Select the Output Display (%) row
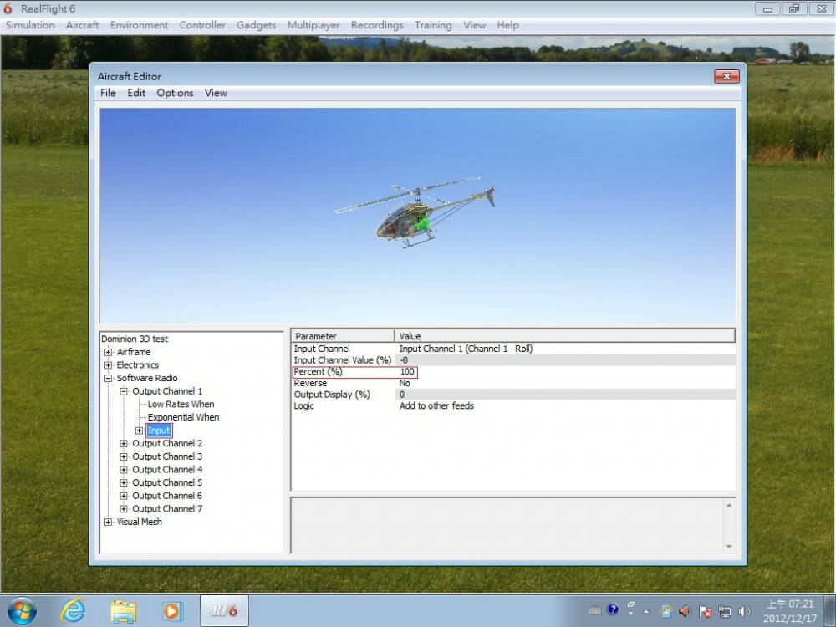 pos(513,395)
